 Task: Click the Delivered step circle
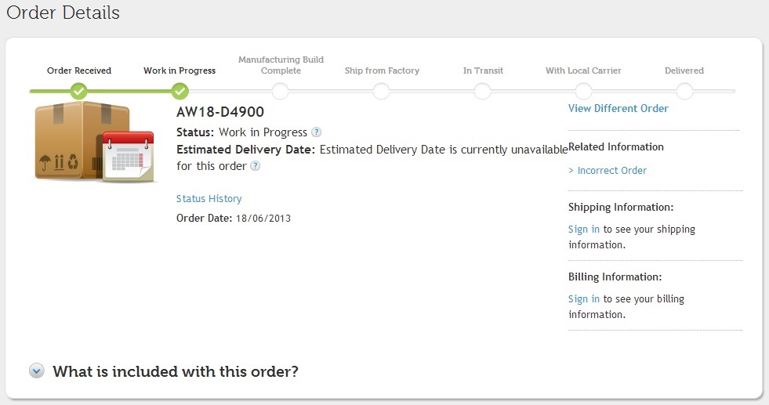(x=684, y=92)
